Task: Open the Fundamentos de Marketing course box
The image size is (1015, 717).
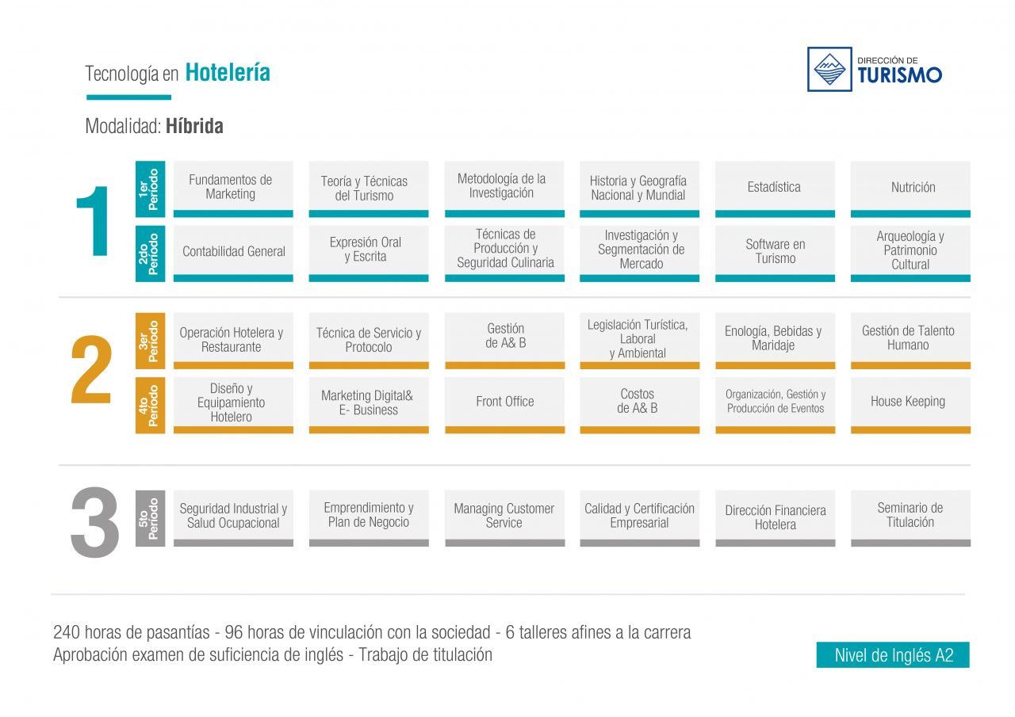Action: coord(232,188)
